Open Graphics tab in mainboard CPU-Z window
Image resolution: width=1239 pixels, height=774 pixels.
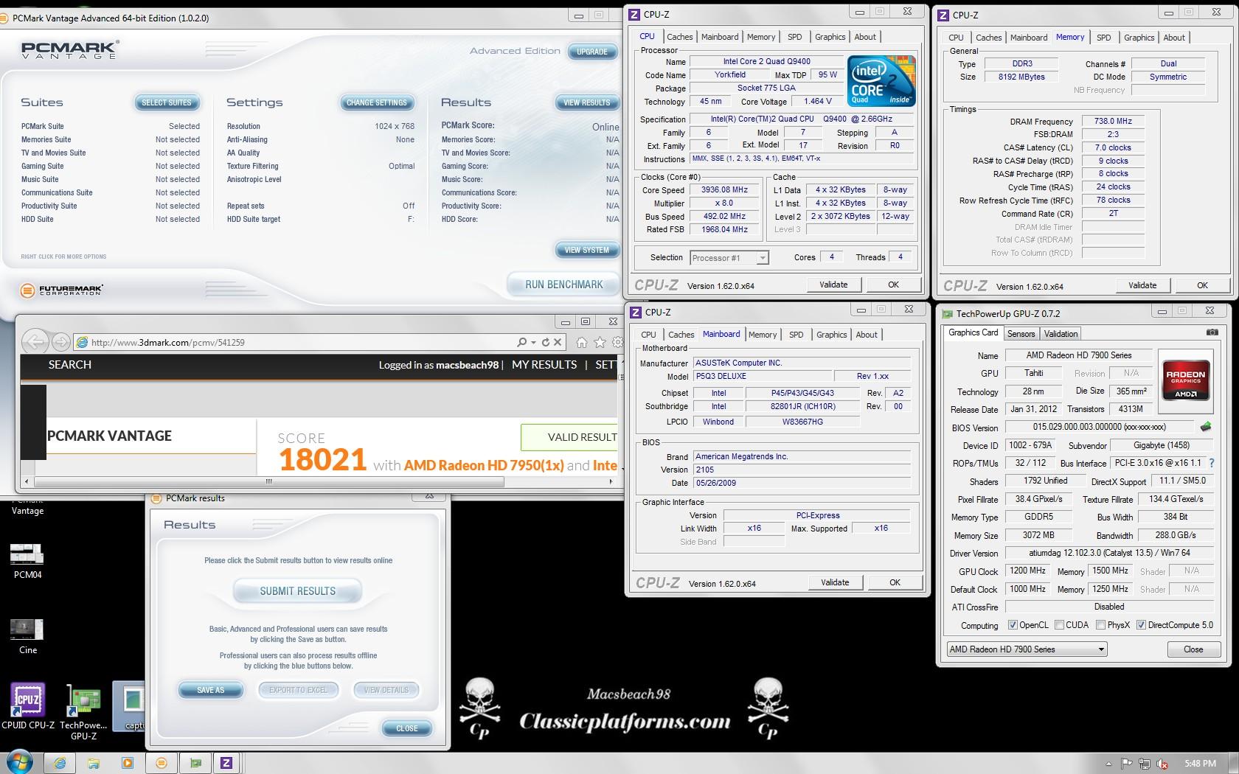[831, 335]
